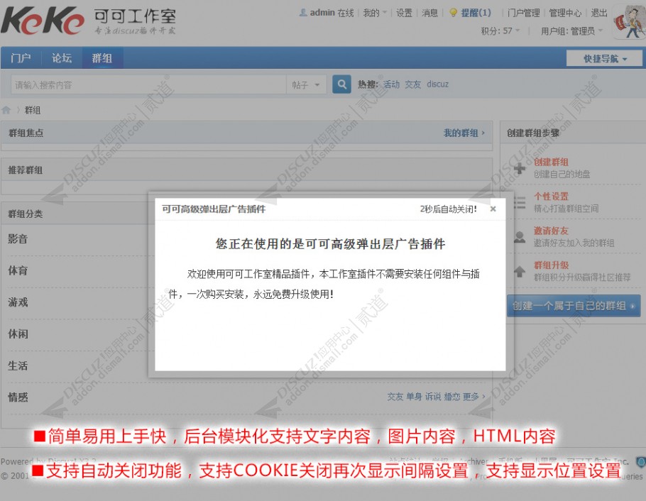This screenshot has width=646, height=501.
Task: Open the 我的 dropdown menu
Action: point(375,13)
